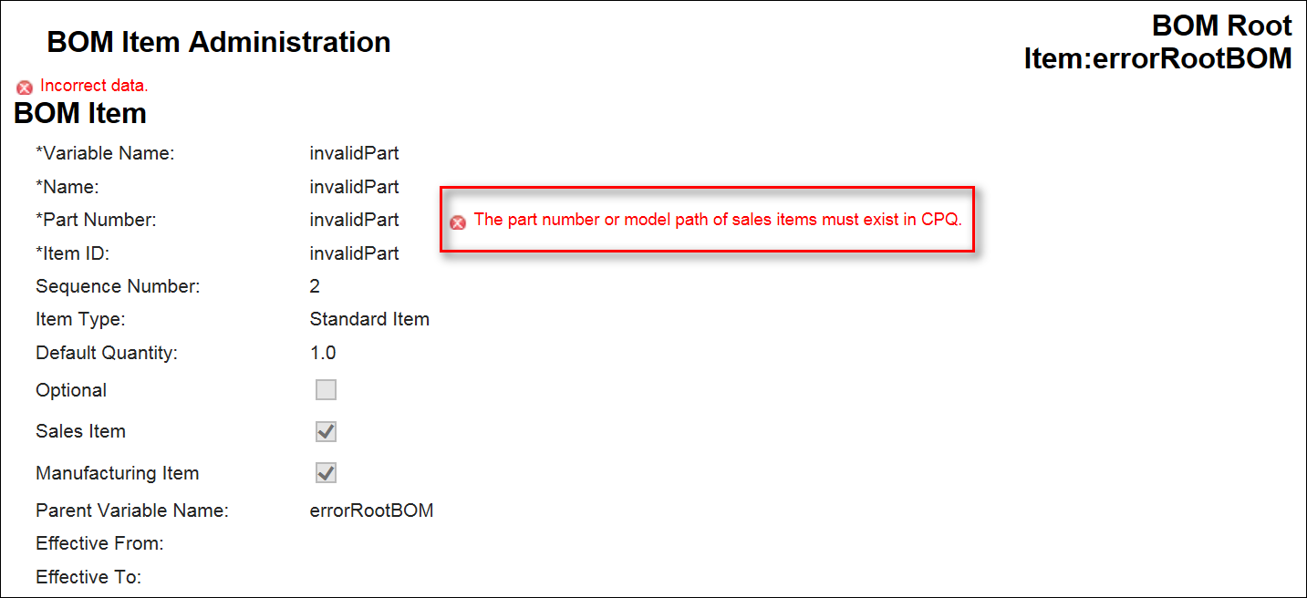Viewport: 1307px width, 598px height.
Task: Click the Effective To field label
Action: 90,576
